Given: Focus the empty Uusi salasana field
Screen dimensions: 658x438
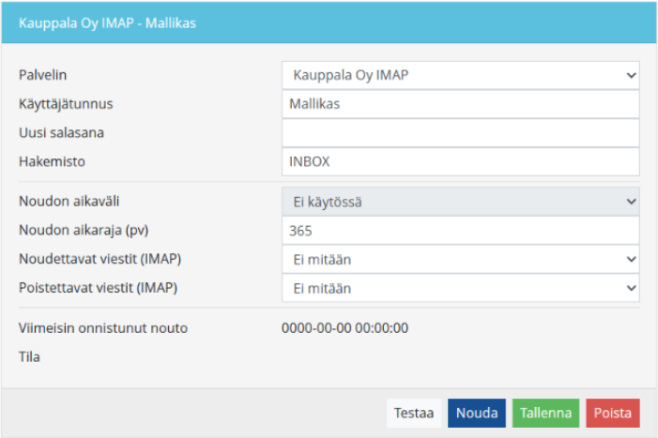Looking at the screenshot, I should (460, 132).
